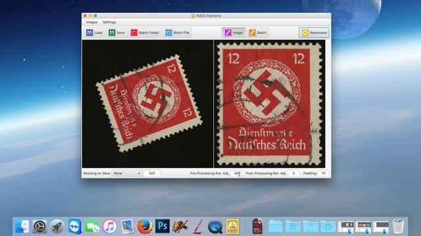Click the Reprocess button
Image resolution: width=421 pixels, height=236 pixels.
click(x=314, y=33)
